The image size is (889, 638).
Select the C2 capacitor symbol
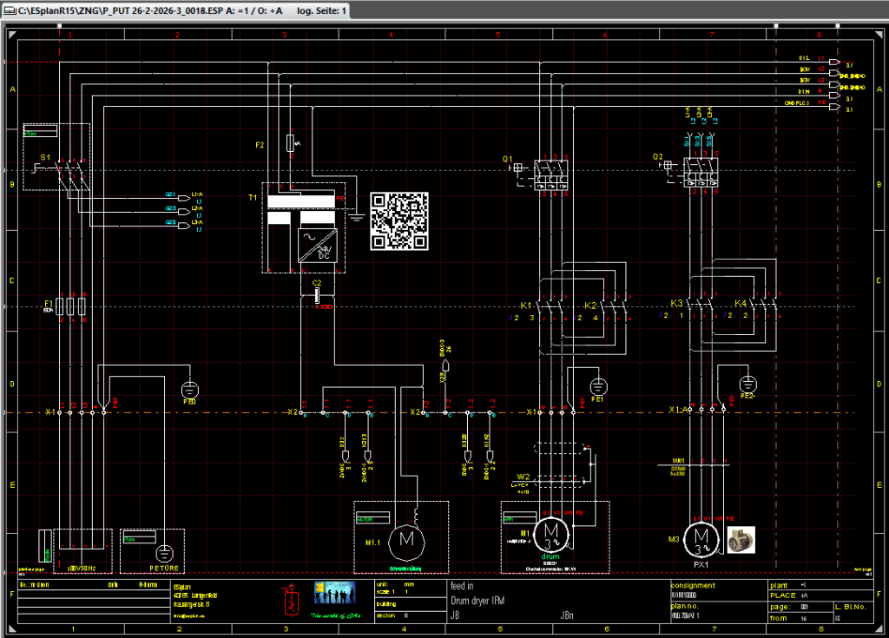(x=318, y=296)
